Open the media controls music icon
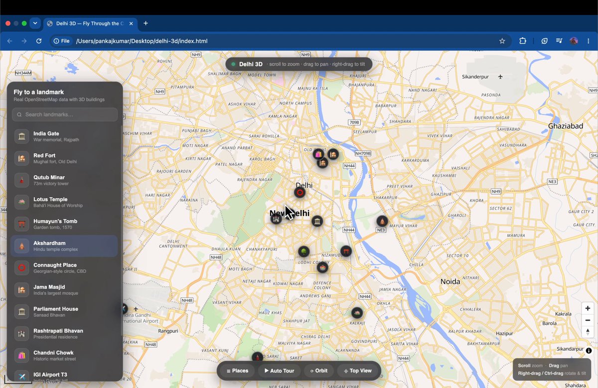 point(559,41)
